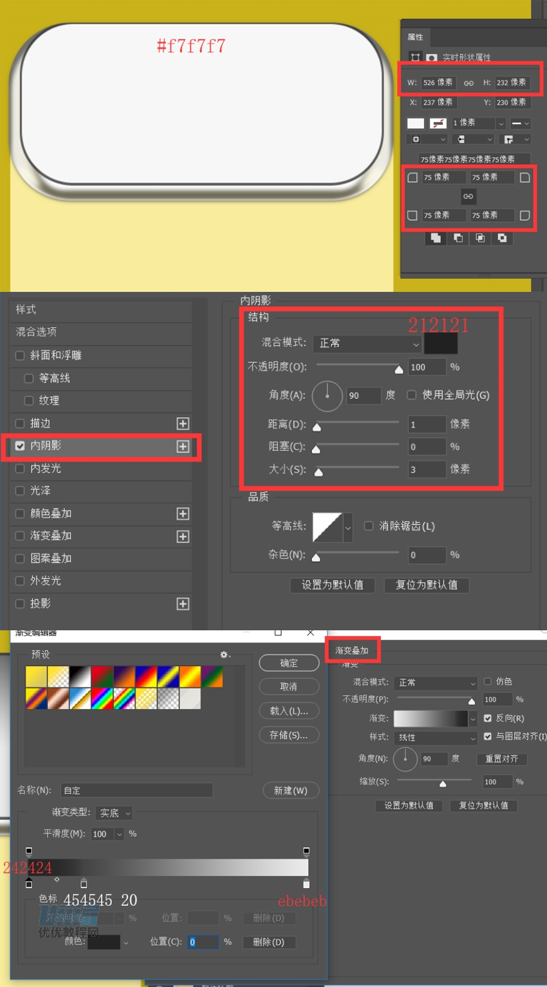Select the Subtract Front Shape icon
The height and width of the screenshot is (987, 547).
point(458,238)
